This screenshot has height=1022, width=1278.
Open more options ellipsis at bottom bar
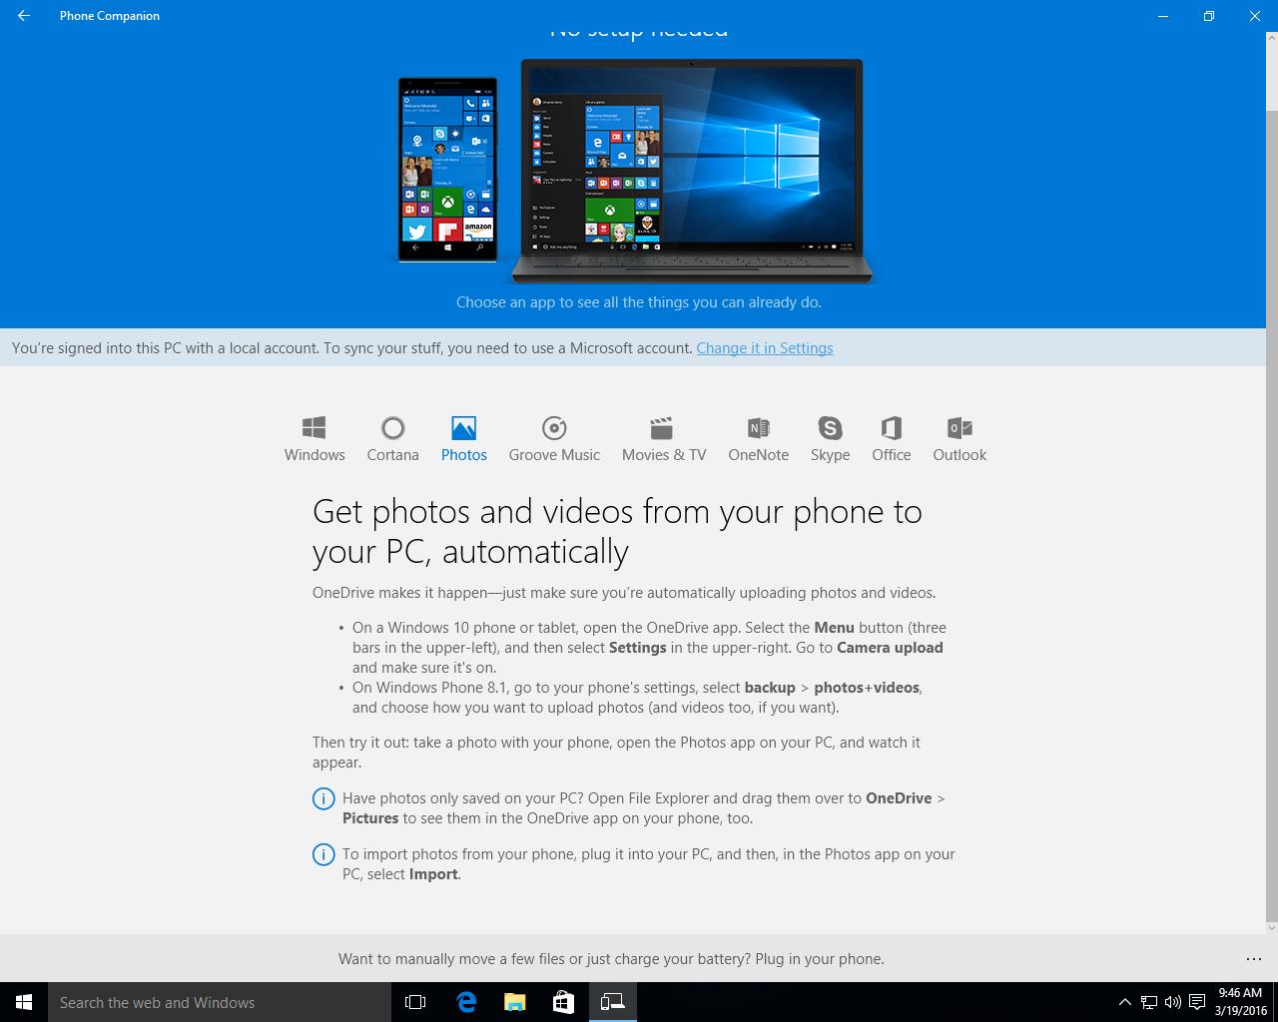pyautogui.click(x=1254, y=959)
